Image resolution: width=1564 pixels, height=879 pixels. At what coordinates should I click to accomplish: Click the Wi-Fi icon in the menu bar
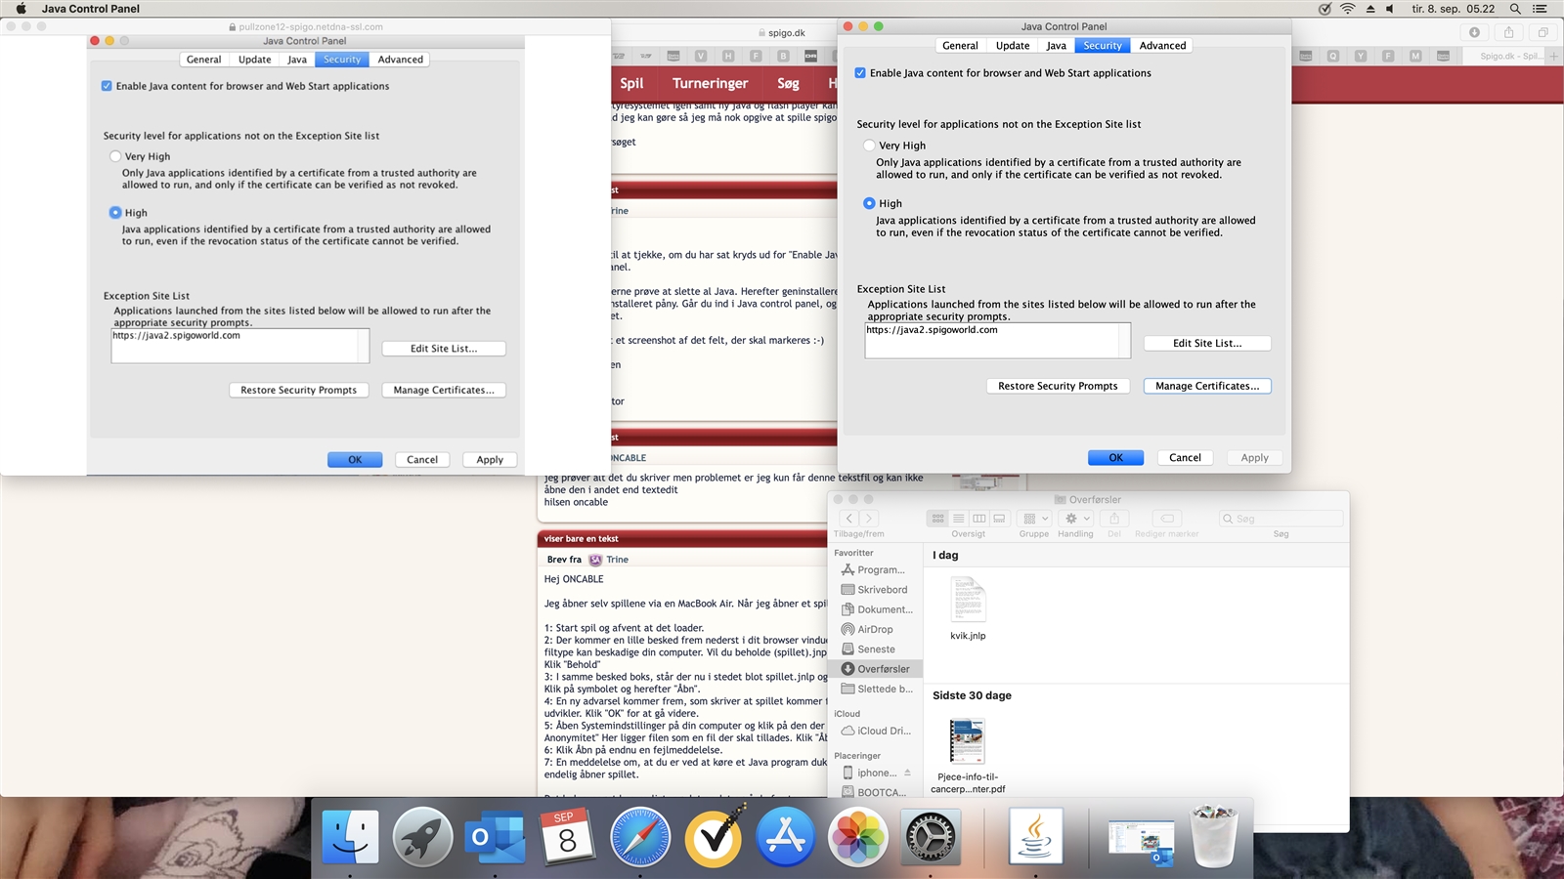[1347, 9]
